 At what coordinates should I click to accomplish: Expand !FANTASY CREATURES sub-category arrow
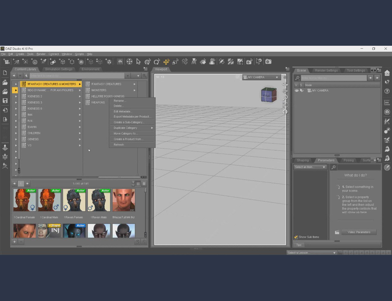[x=134, y=84]
